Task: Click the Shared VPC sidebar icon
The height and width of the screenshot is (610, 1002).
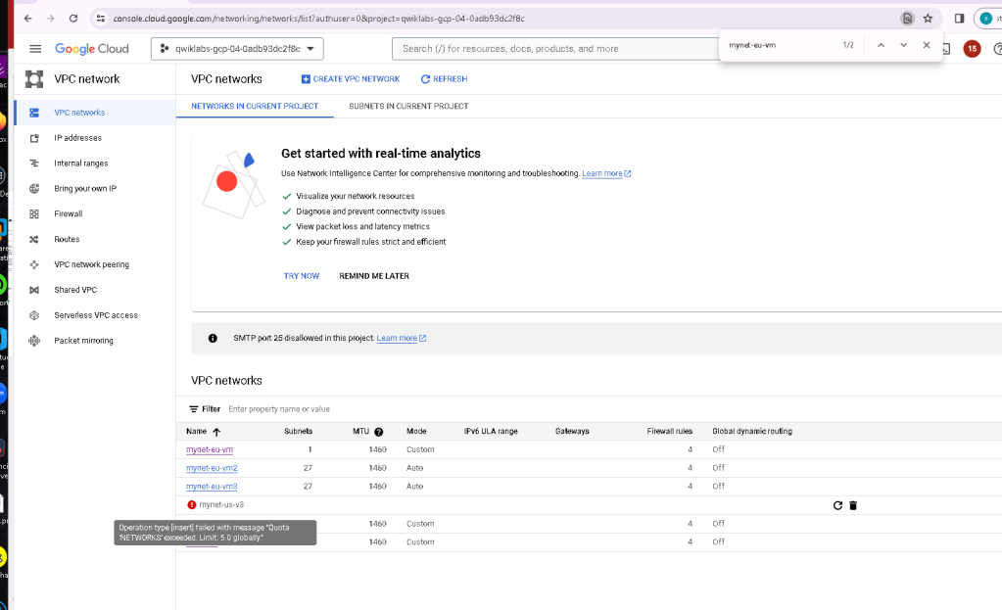Action: point(34,290)
